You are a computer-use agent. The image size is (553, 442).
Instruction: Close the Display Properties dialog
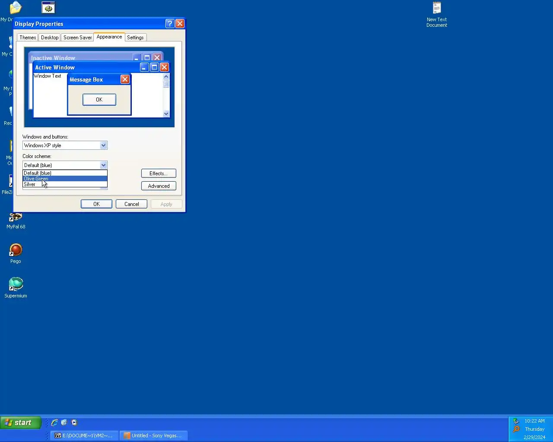[x=180, y=23]
